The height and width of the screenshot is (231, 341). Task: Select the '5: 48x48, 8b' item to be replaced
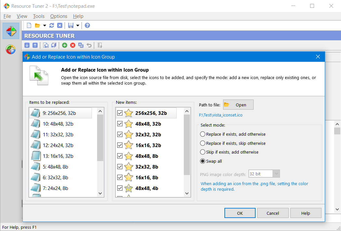coord(60,167)
